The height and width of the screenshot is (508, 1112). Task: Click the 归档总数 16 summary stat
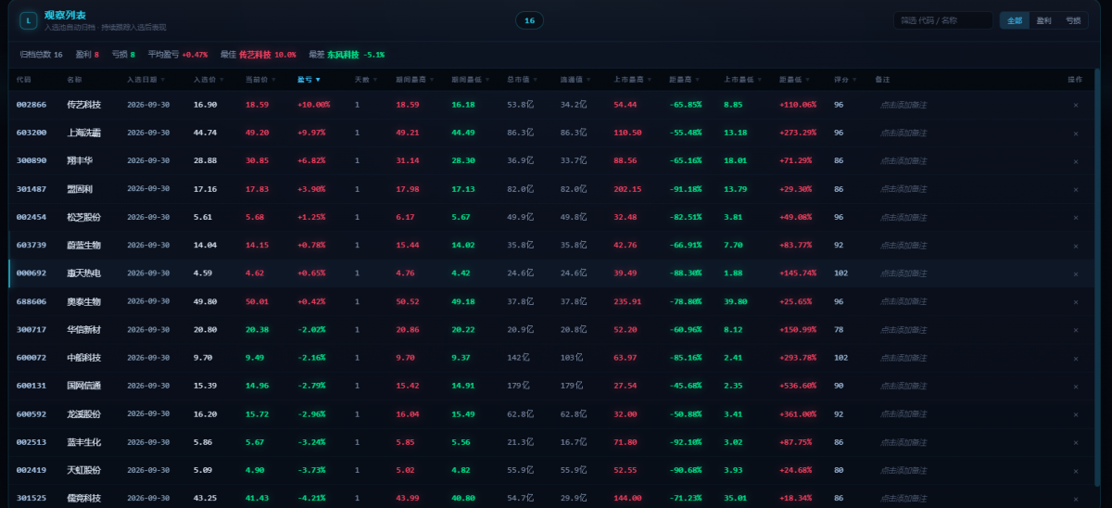pyautogui.click(x=42, y=55)
